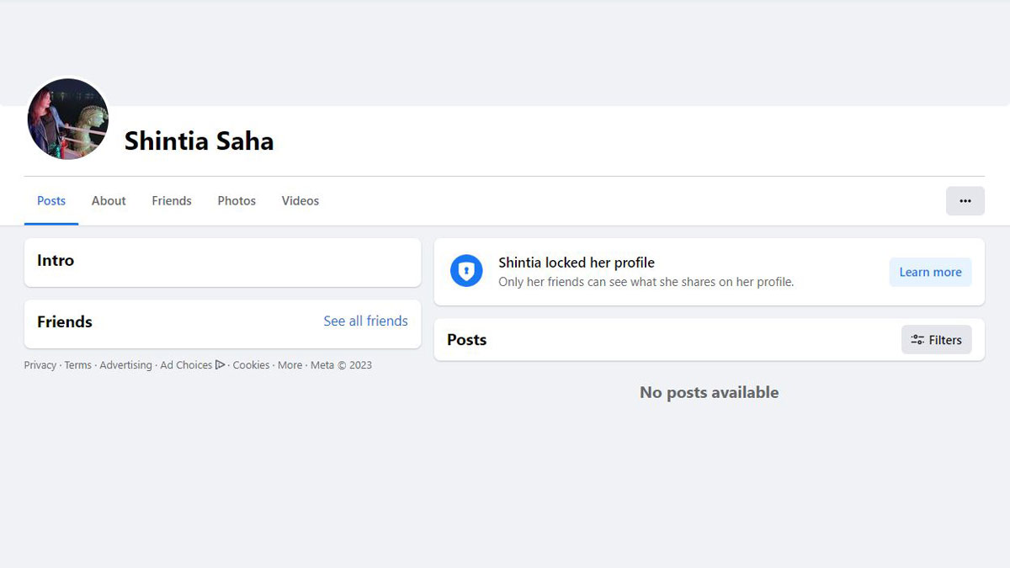Go to the Friends tab
Viewport: 1010px width, 568px height.
(x=172, y=201)
